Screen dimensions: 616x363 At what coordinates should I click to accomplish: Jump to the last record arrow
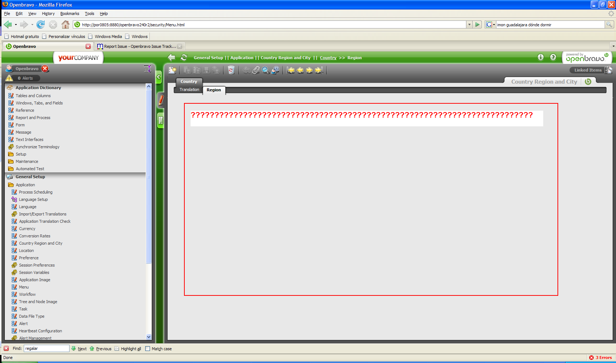point(319,70)
